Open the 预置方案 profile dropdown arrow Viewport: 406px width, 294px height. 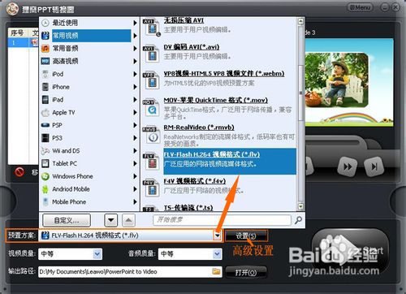point(217,236)
